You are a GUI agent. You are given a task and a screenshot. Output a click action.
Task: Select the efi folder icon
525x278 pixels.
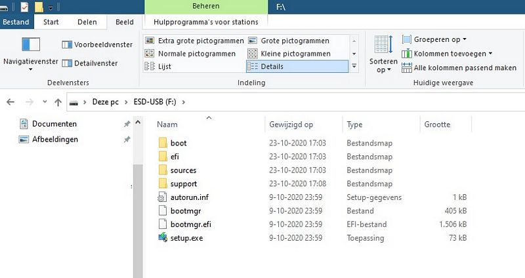click(x=163, y=156)
